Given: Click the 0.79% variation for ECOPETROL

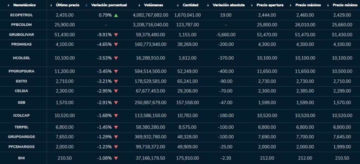Looking at the screenshot, I should tap(105, 15).
